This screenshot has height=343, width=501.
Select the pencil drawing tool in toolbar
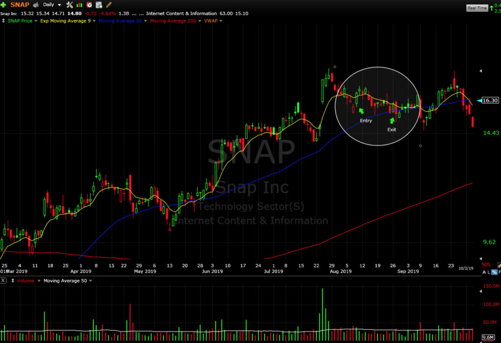109,5
